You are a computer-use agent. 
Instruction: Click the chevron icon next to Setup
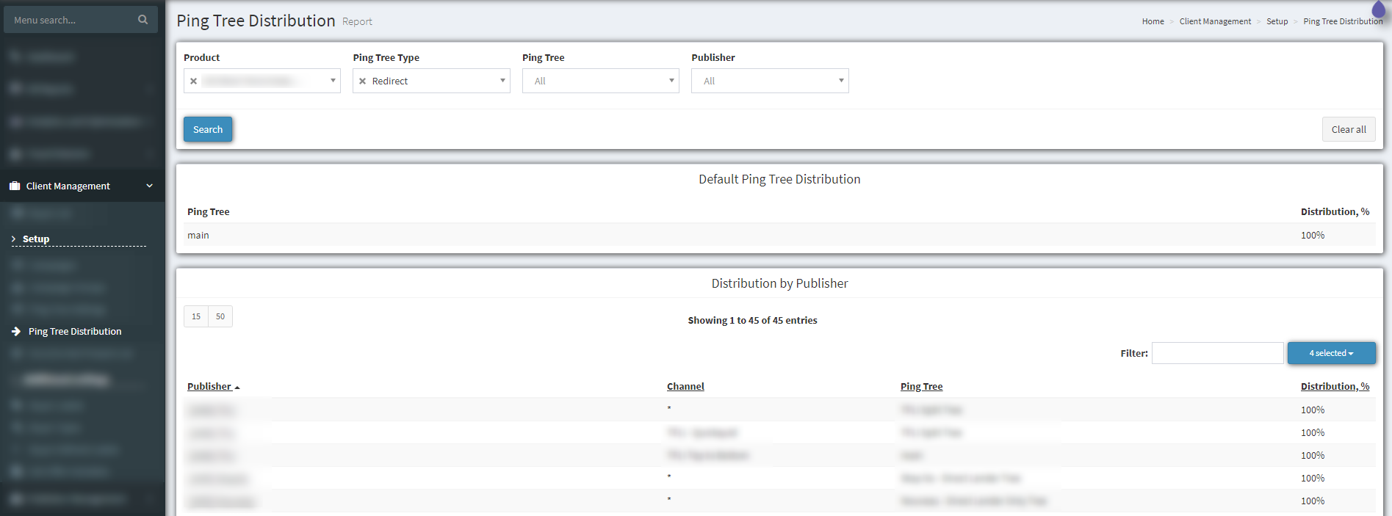pyautogui.click(x=14, y=239)
